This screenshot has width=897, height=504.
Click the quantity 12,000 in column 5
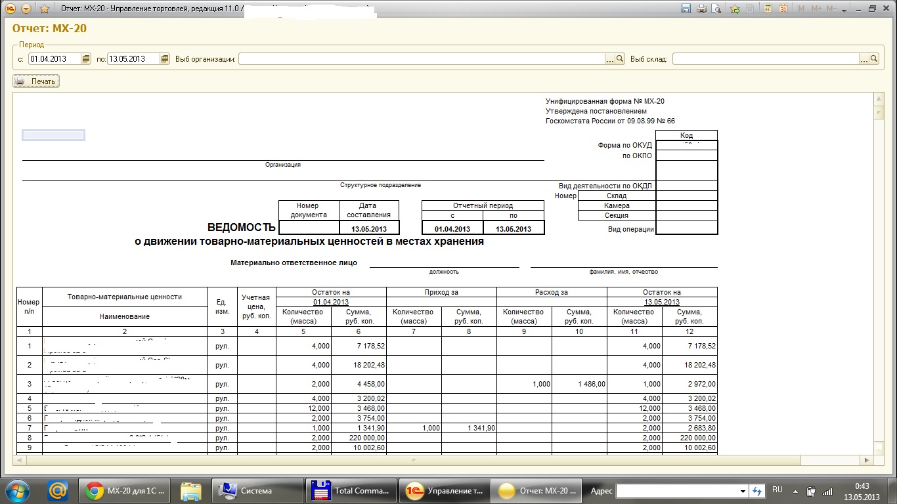pyautogui.click(x=303, y=408)
